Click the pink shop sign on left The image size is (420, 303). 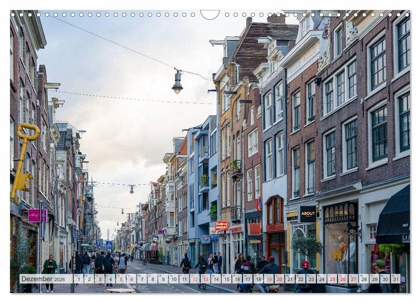(x=37, y=215)
